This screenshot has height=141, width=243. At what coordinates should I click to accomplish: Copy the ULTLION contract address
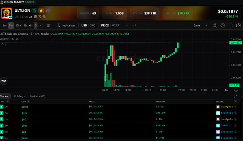click(x=34, y=10)
